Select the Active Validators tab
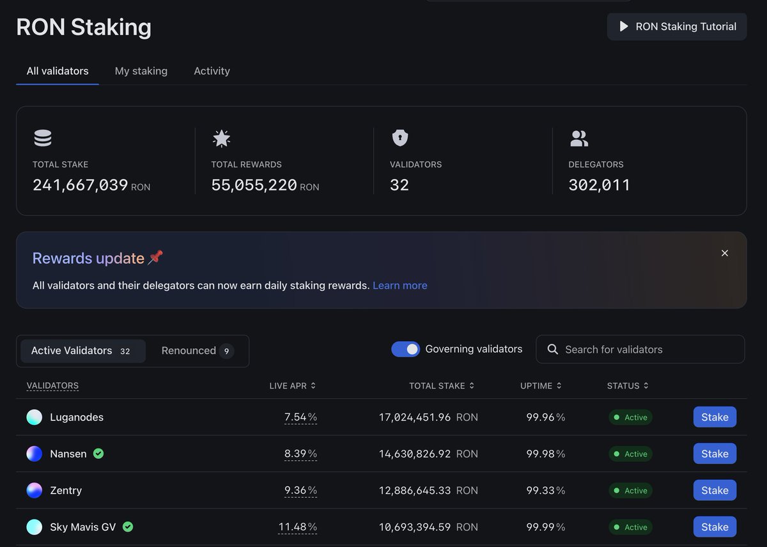The width and height of the screenshot is (767, 547). [x=83, y=351]
